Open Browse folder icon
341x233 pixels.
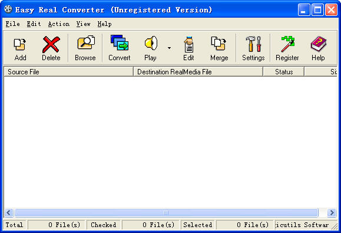(86, 42)
